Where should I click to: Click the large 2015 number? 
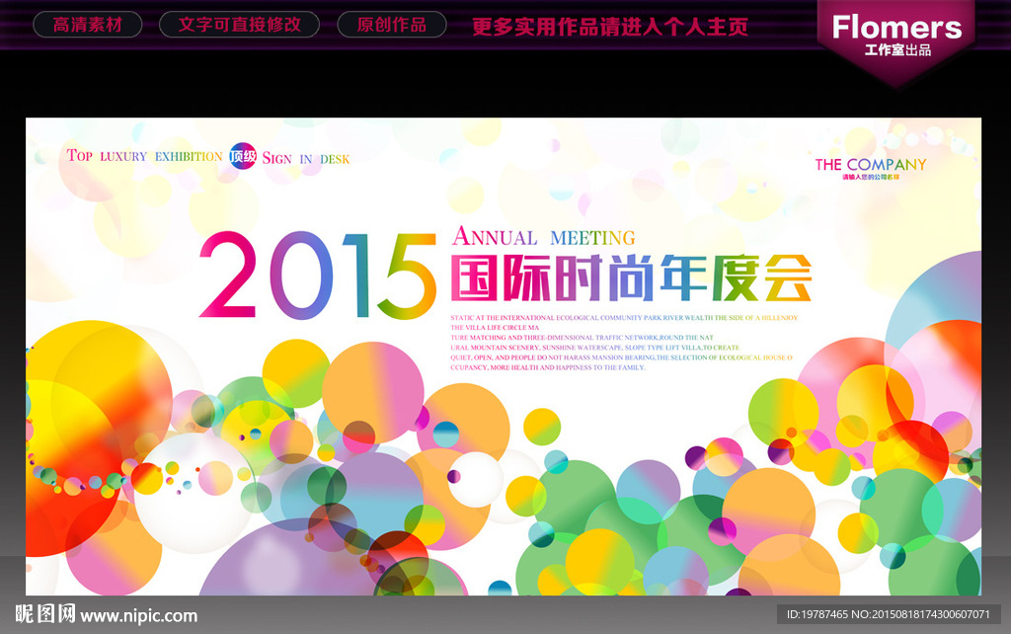coord(318,276)
